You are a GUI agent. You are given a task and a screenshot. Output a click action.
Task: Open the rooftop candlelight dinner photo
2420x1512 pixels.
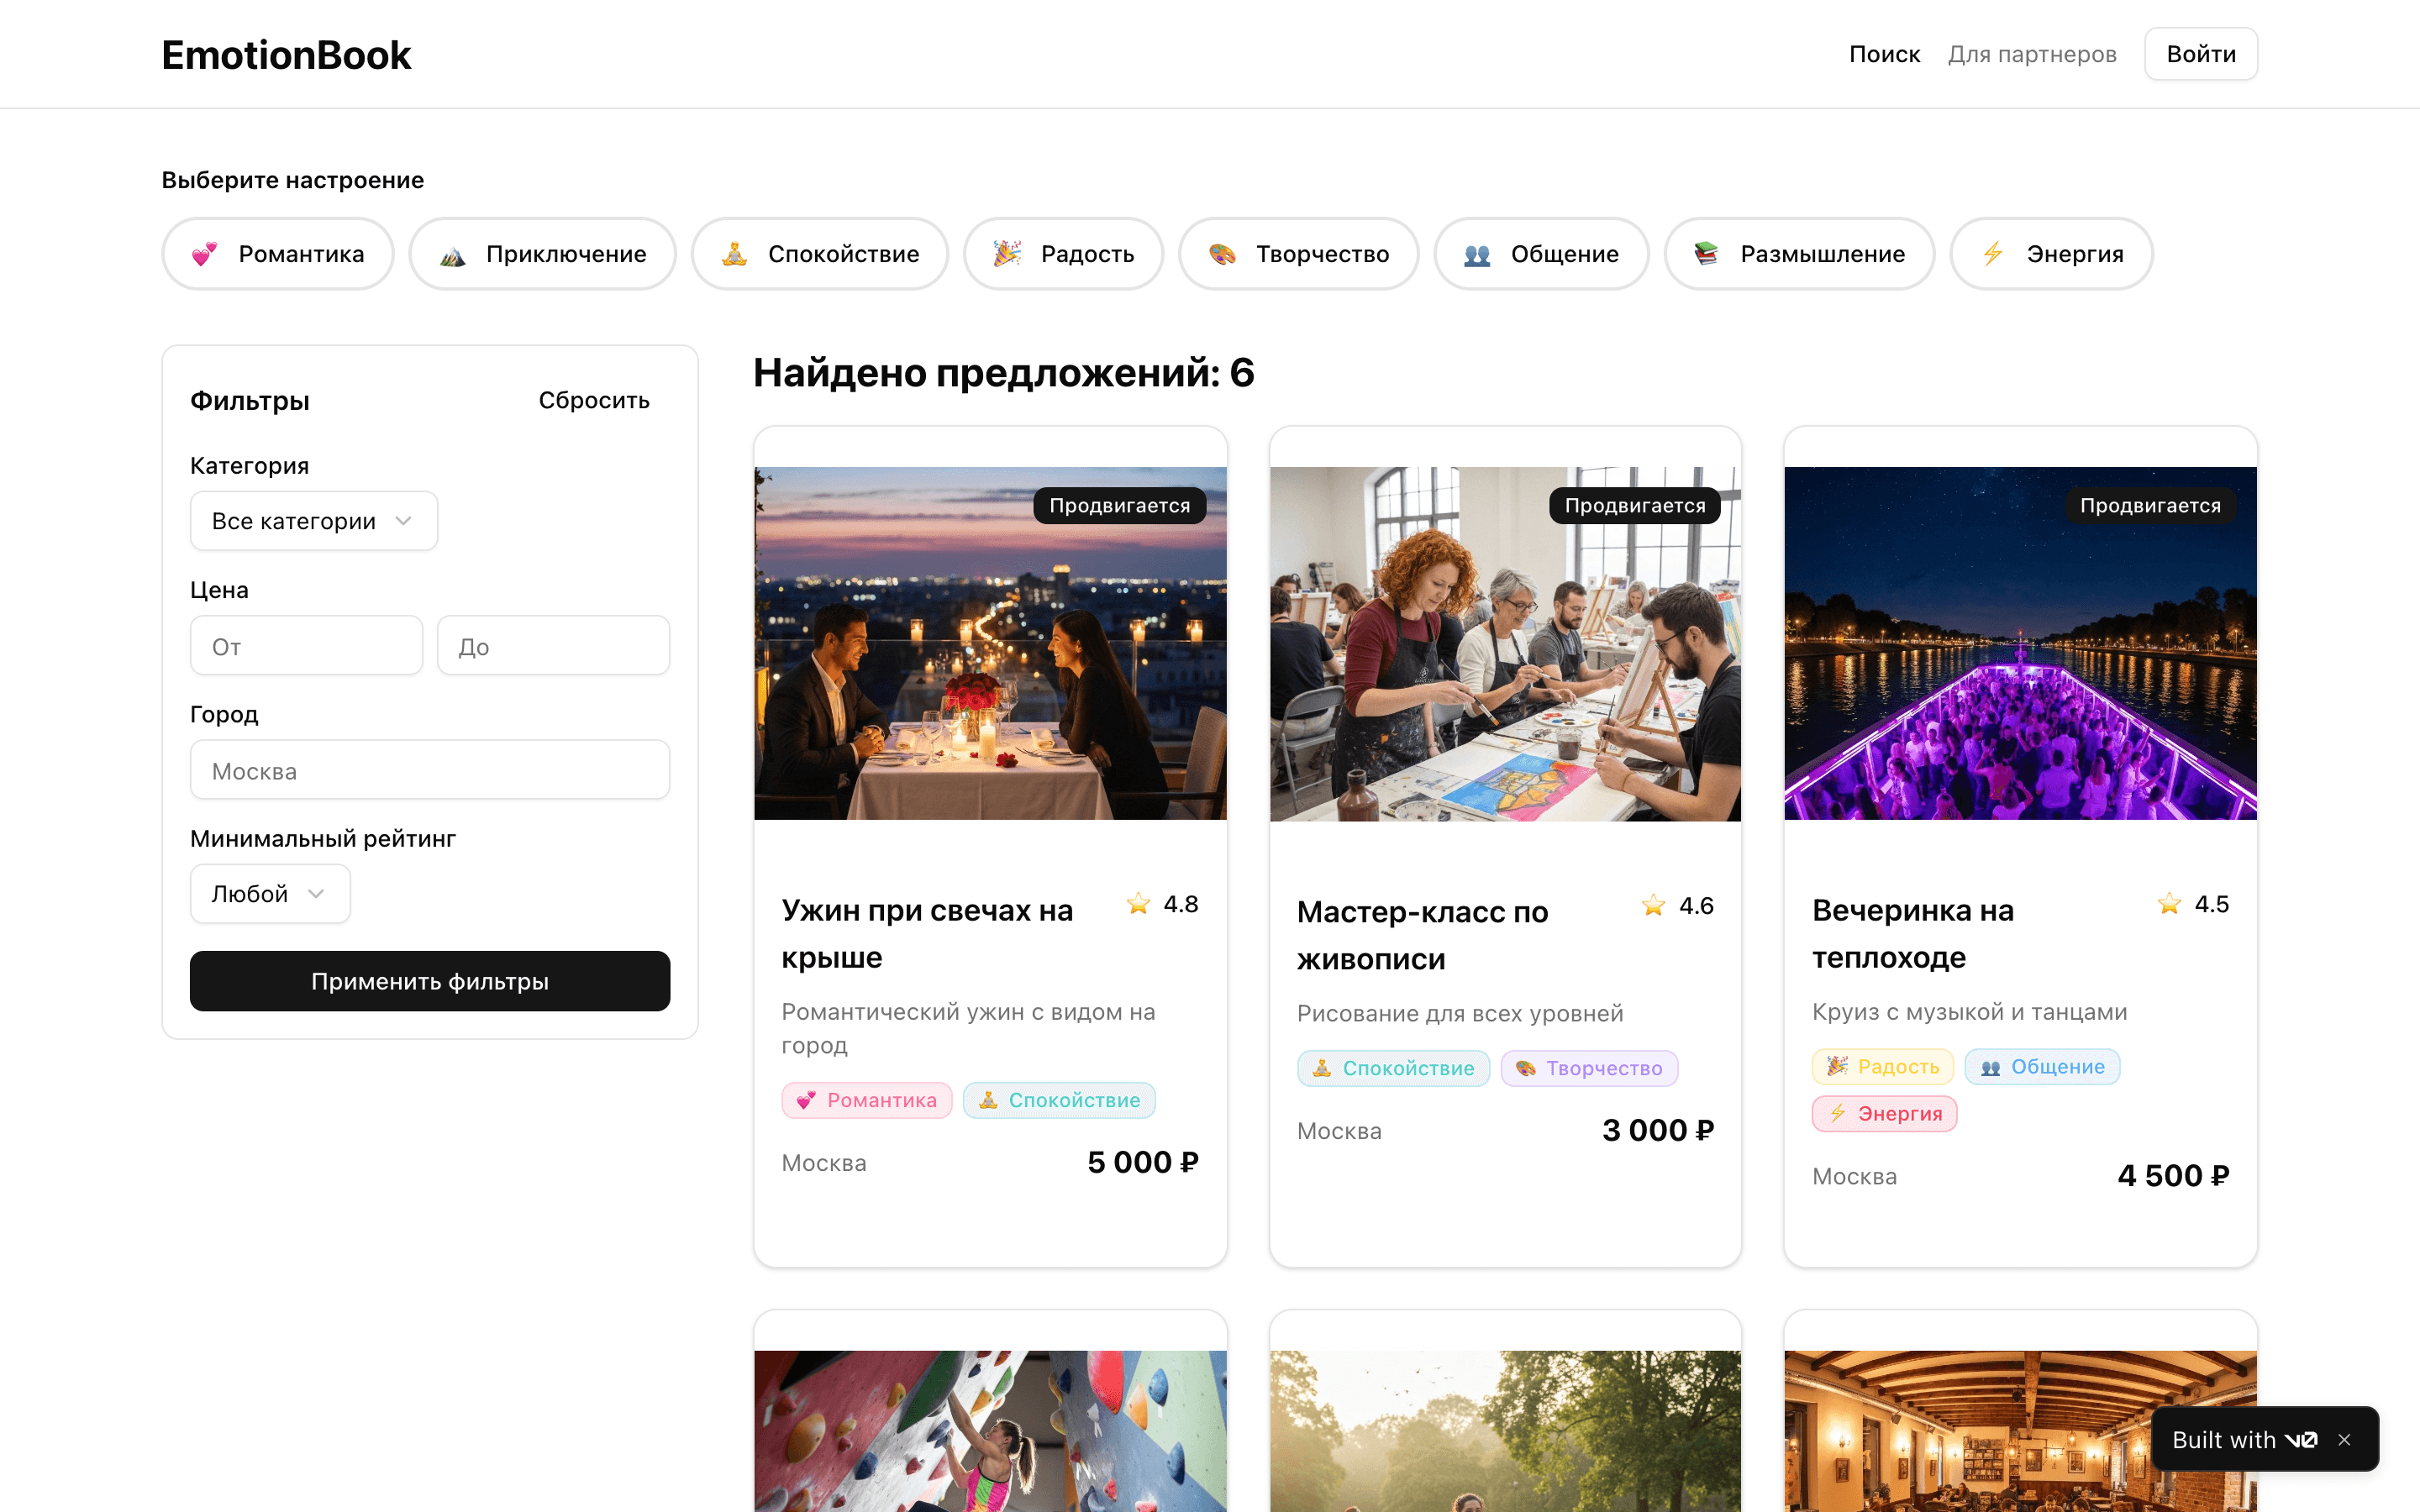pyautogui.click(x=990, y=643)
